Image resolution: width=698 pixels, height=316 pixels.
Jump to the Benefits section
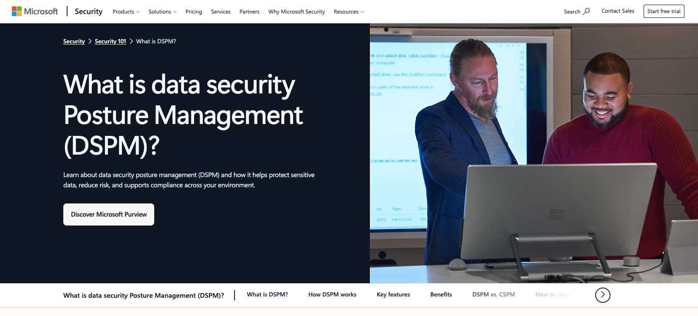point(441,294)
